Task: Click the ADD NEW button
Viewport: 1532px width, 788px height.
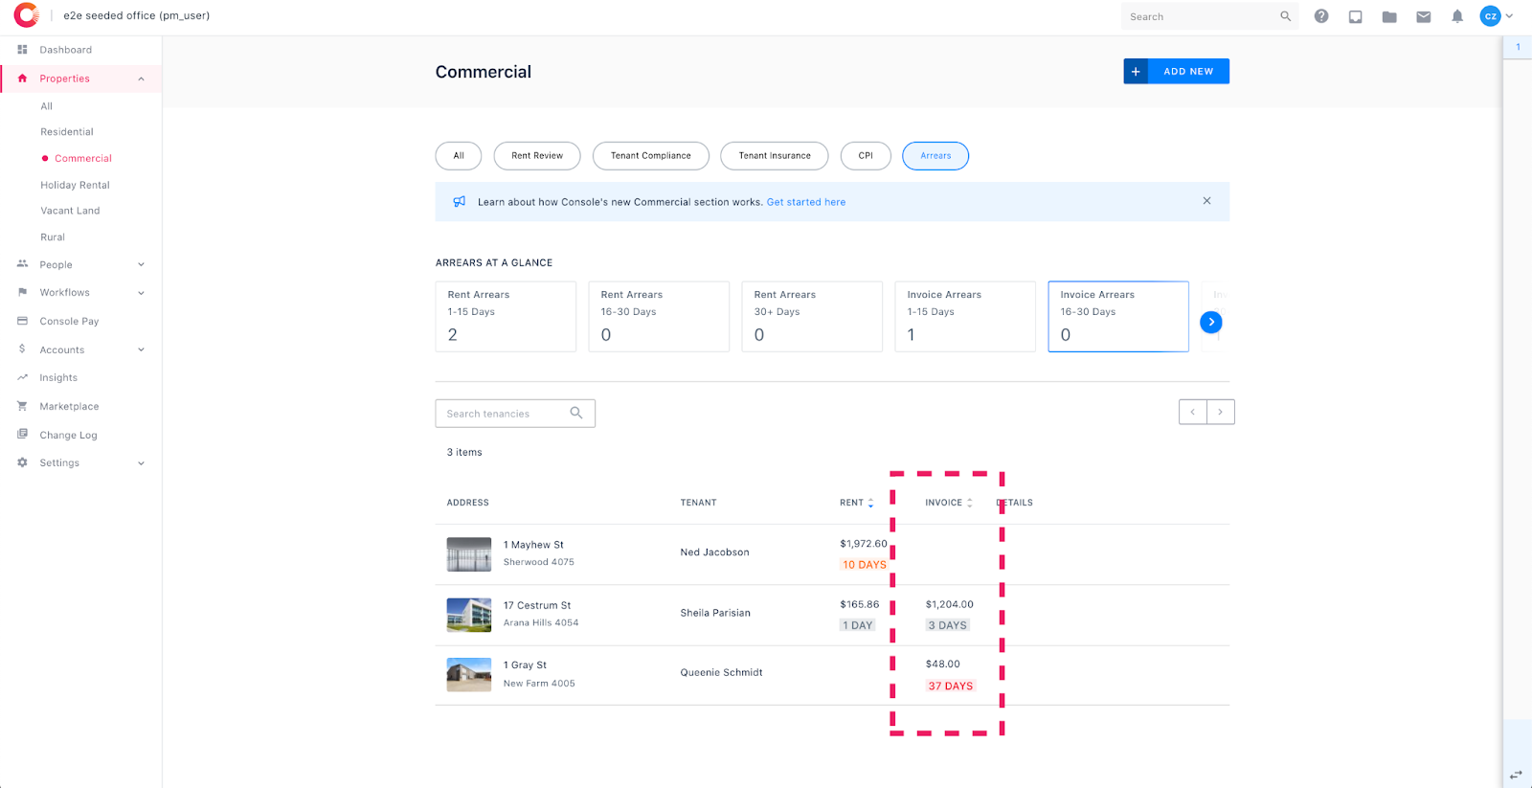Action: click(x=1176, y=71)
